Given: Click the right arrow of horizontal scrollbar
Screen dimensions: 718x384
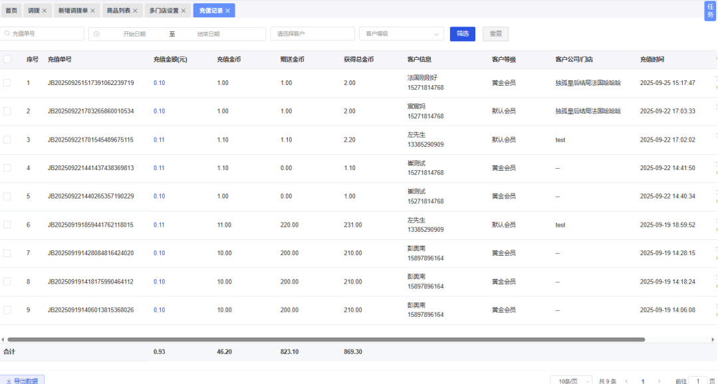Looking at the screenshot, I should (x=714, y=339).
